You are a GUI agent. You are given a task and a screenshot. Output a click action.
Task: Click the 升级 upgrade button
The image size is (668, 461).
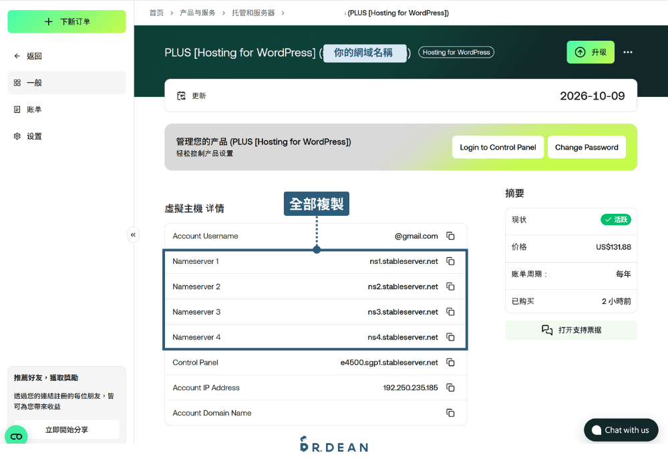(590, 51)
